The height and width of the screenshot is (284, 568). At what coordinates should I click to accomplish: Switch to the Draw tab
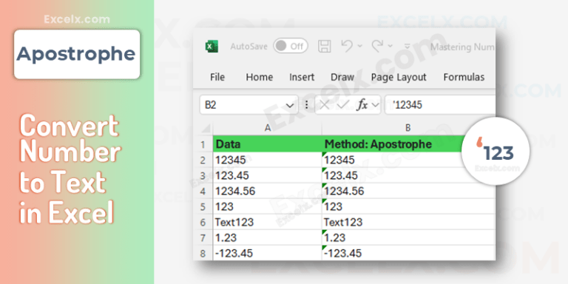(x=342, y=77)
